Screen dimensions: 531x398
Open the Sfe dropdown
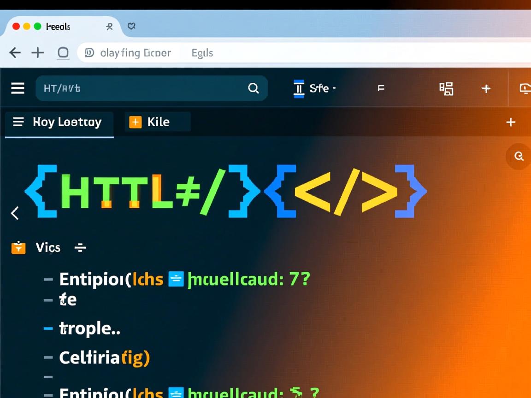click(x=316, y=88)
